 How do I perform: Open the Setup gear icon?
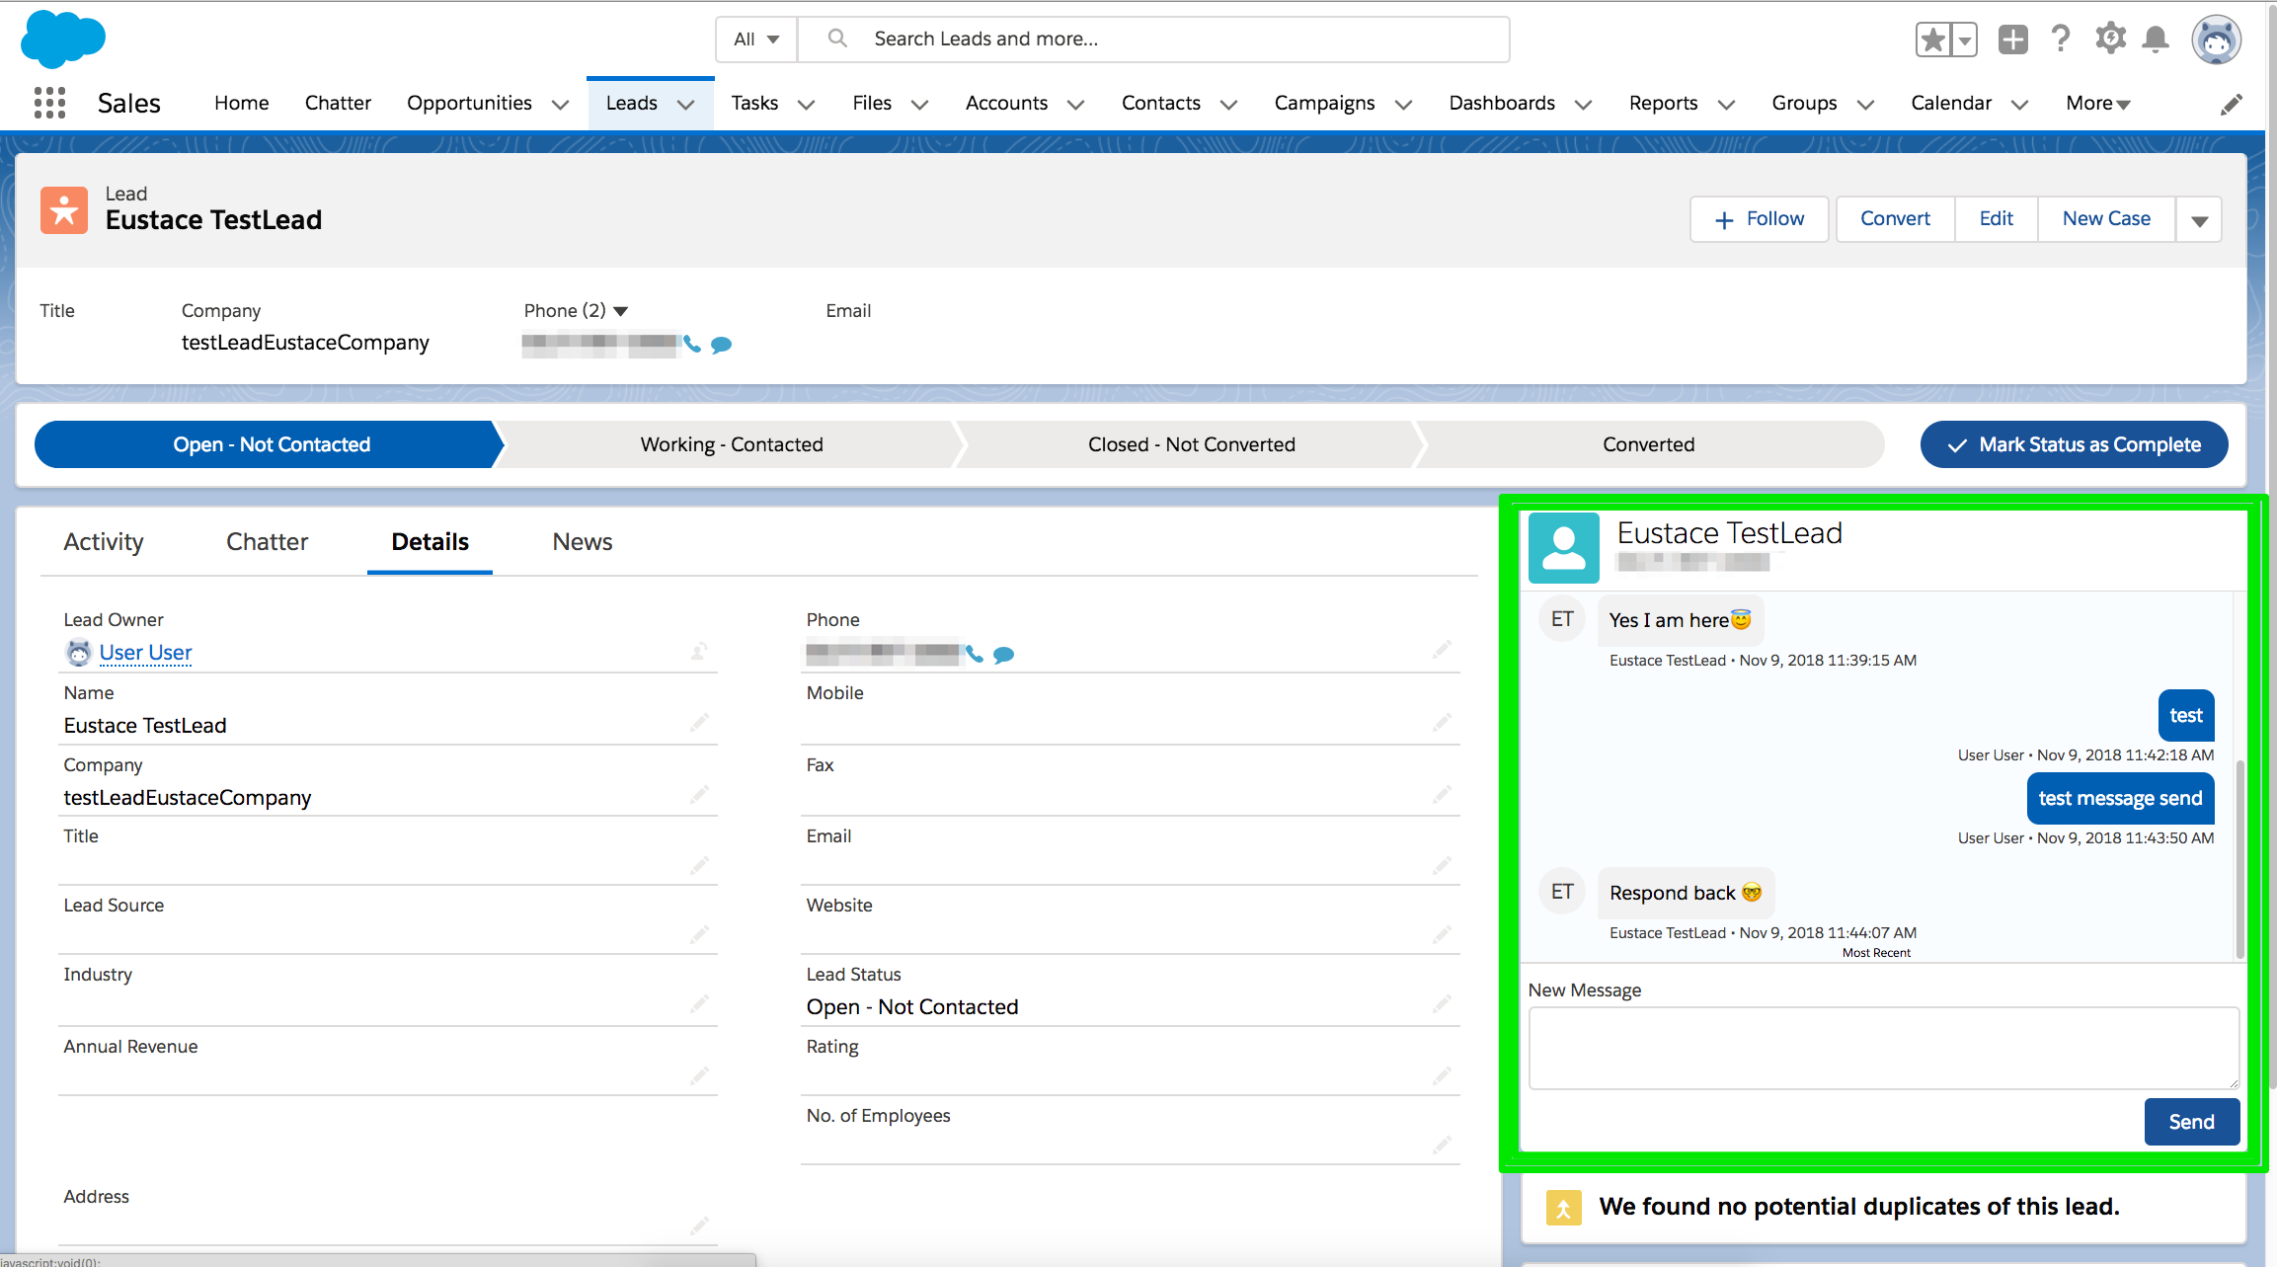click(2110, 39)
